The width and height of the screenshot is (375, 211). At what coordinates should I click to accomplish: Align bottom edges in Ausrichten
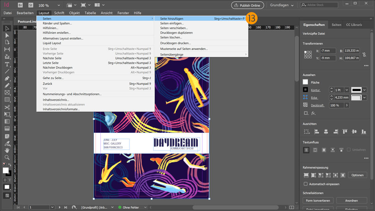tap(364, 132)
